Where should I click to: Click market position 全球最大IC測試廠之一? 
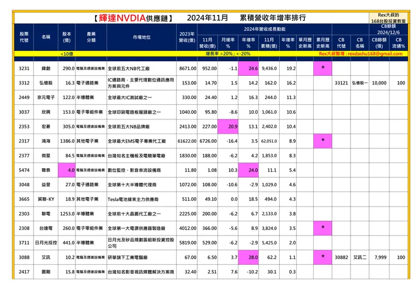coord(130,97)
